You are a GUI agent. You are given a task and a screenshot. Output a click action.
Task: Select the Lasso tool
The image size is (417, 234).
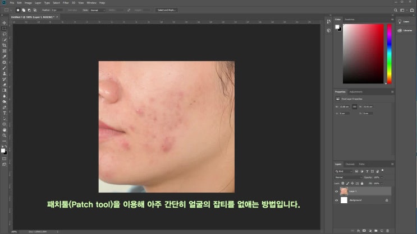tap(4, 34)
